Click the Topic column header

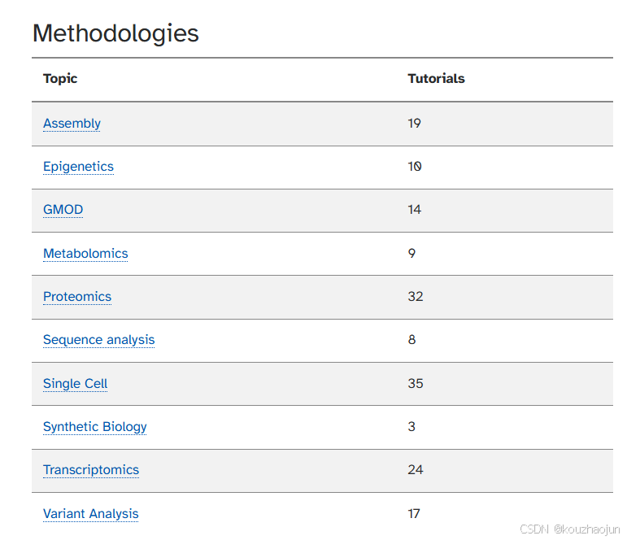(x=60, y=79)
